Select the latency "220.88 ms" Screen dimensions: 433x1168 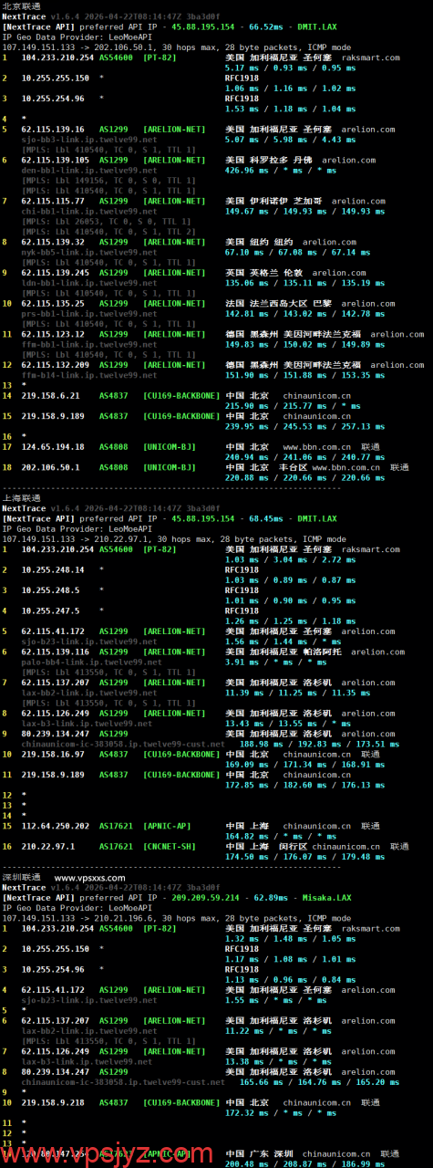tap(249, 477)
